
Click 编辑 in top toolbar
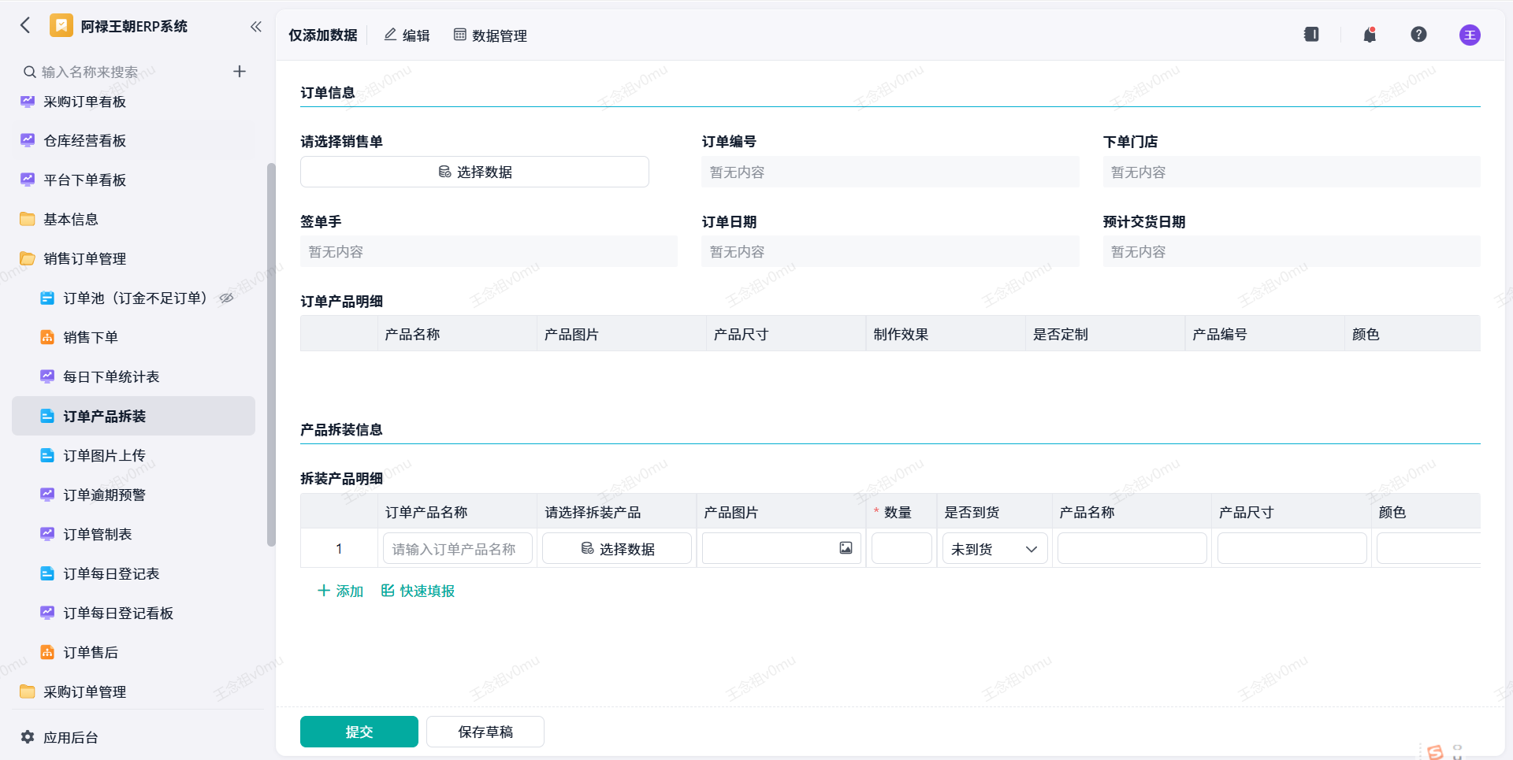click(407, 35)
